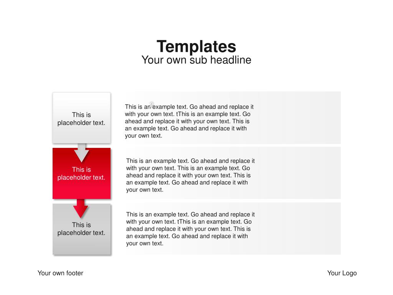
Task: Click the middle example text paragraph
Action: (190, 175)
